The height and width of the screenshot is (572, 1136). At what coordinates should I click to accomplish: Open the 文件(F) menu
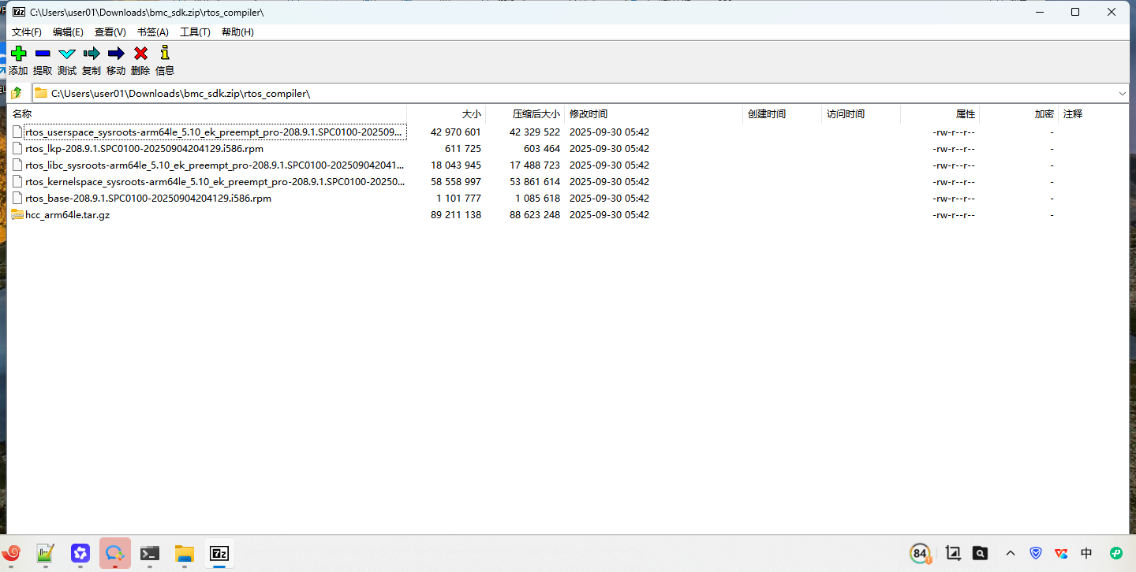pyautogui.click(x=26, y=32)
